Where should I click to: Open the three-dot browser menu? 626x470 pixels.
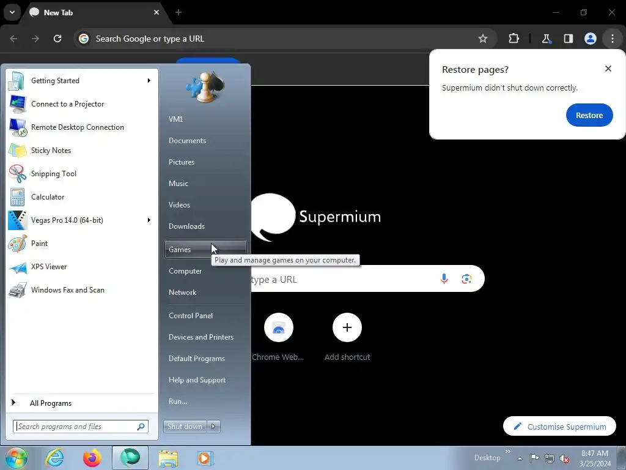click(613, 39)
